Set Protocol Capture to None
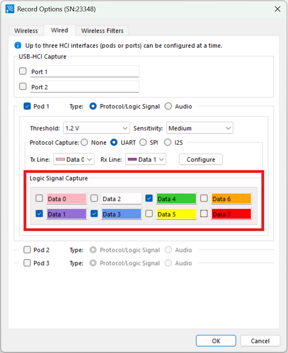The height and width of the screenshot is (353, 288). point(84,142)
